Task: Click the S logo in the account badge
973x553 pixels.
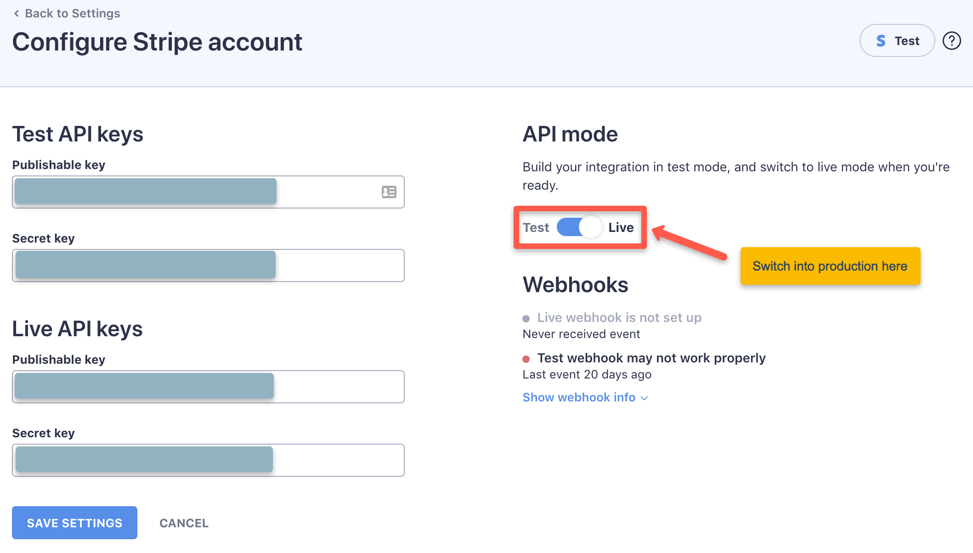Action: pyautogui.click(x=881, y=40)
